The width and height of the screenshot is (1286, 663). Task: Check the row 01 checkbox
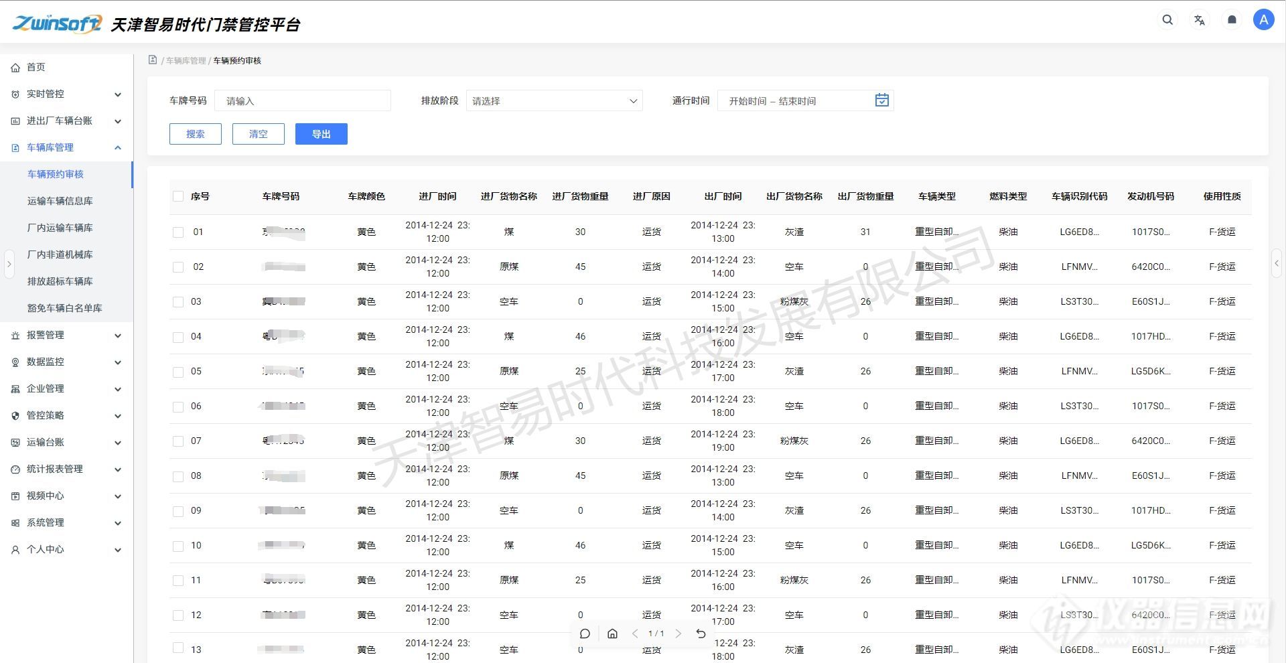(178, 232)
